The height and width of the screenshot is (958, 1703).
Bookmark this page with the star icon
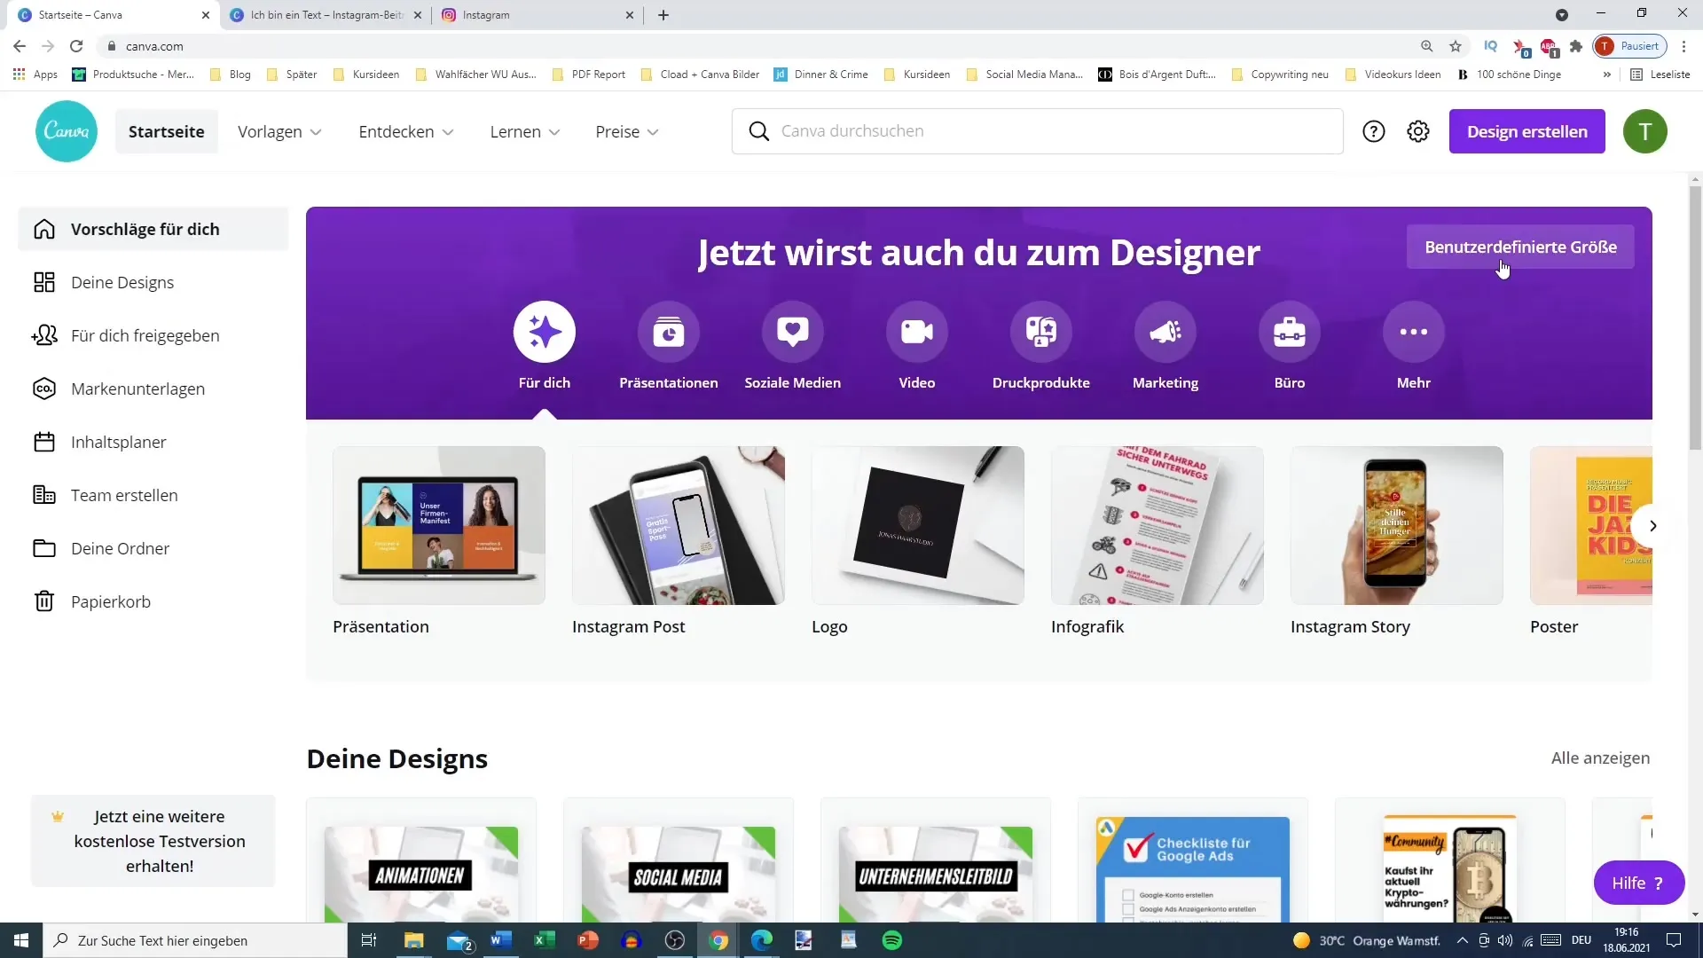pos(1456,46)
